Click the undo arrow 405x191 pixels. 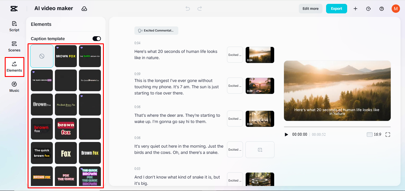click(x=188, y=9)
